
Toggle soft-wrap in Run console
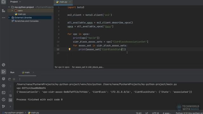10,96
